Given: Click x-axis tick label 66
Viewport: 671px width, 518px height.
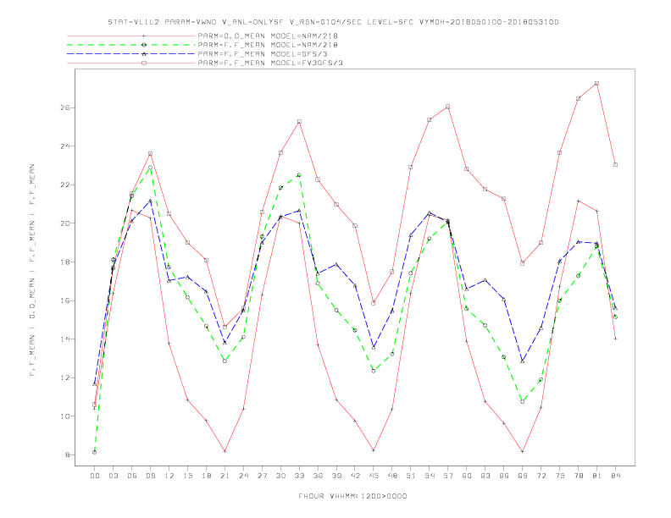Looking at the screenshot, I should click(504, 476).
